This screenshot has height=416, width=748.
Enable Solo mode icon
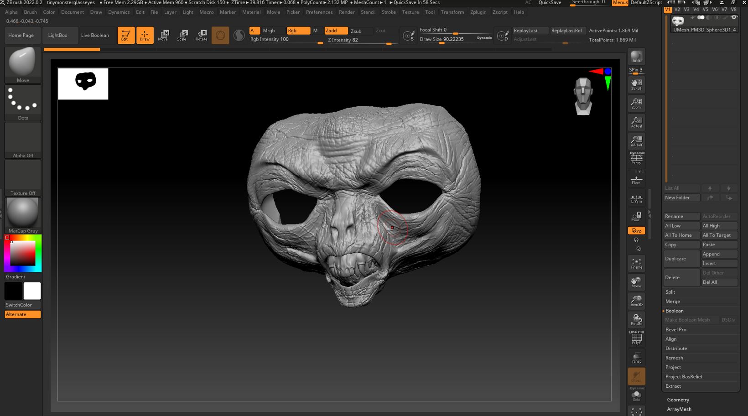coord(636,395)
